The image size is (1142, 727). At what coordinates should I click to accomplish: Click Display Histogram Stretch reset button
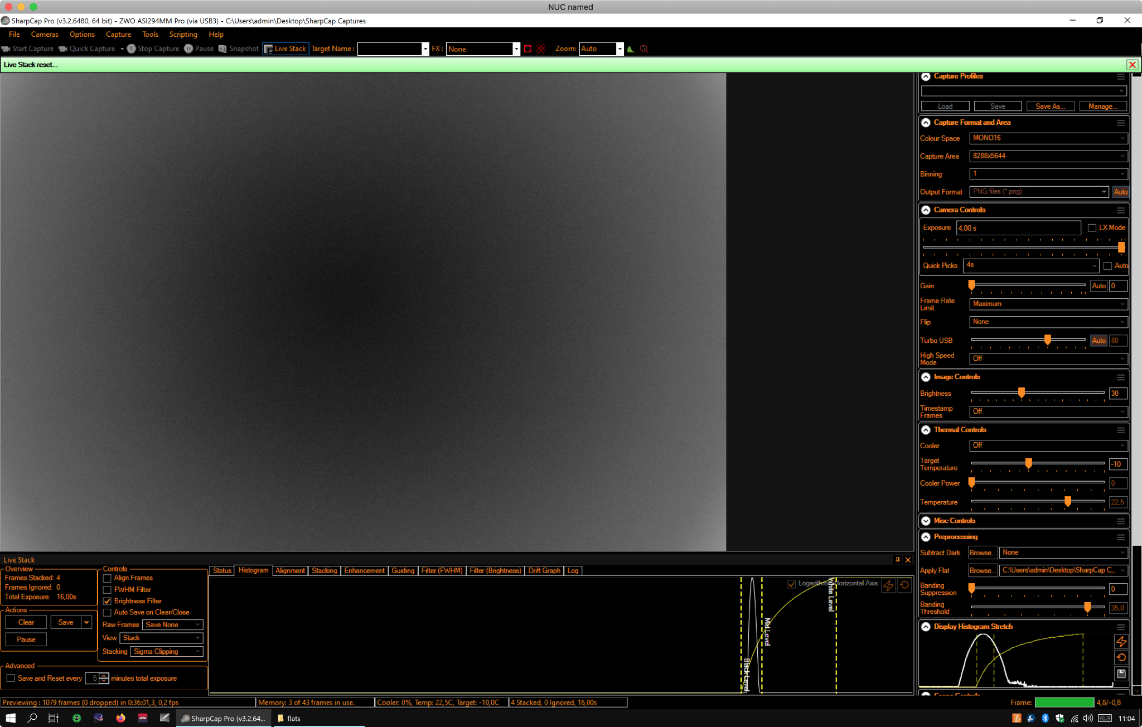pyautogui.click(x=1121, y=658)
